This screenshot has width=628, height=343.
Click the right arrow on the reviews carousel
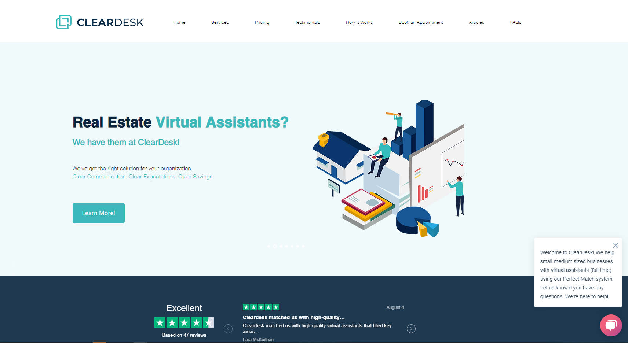coord(411,329)
